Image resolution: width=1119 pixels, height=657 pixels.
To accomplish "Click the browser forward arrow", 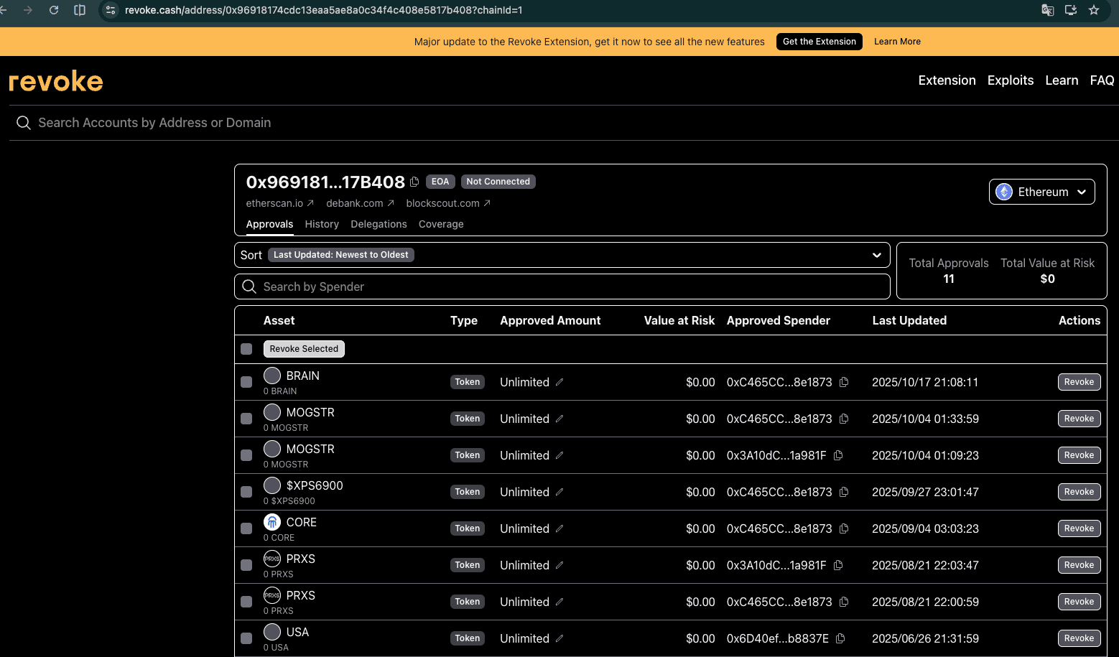I will (28, 10).
